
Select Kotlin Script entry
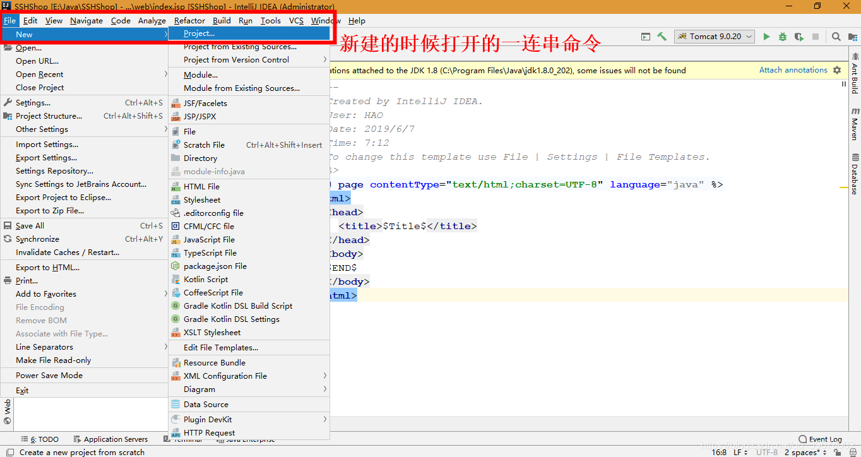249,280
